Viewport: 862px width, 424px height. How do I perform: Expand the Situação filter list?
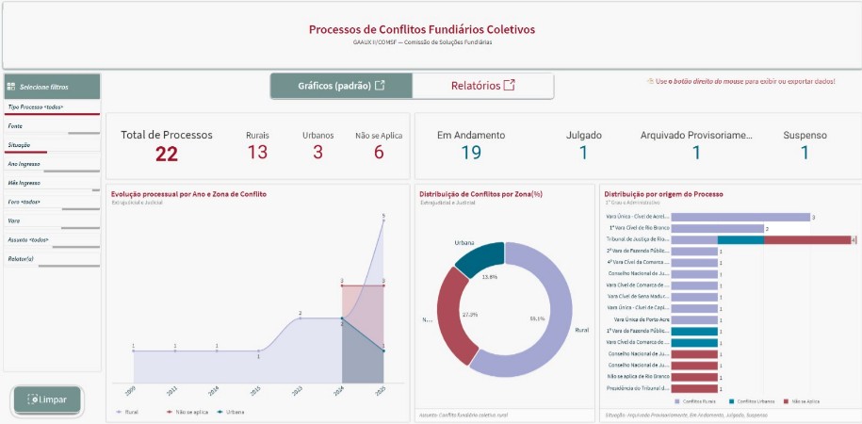52,145
